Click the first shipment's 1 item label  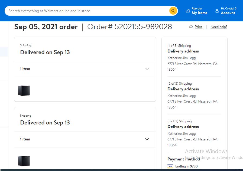point(25,69)
